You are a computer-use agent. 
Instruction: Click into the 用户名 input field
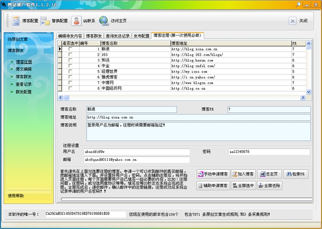[x=136, y=152]
